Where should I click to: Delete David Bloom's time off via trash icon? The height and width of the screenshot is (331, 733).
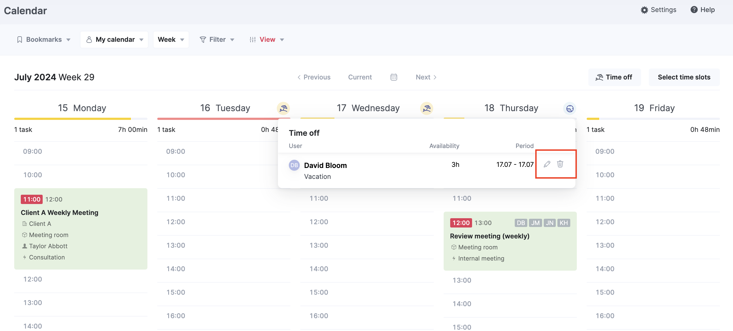click(560, 164)
